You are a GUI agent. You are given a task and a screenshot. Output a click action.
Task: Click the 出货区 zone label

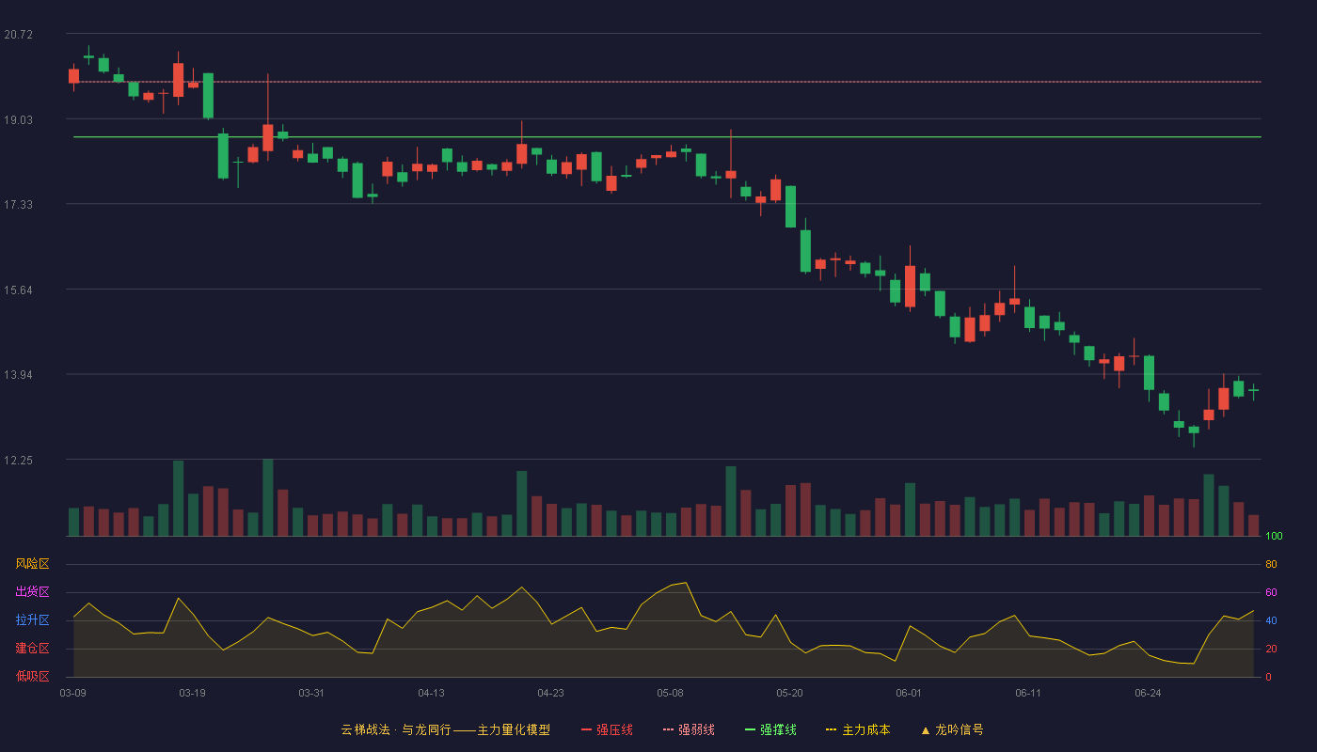coord(32,592)
